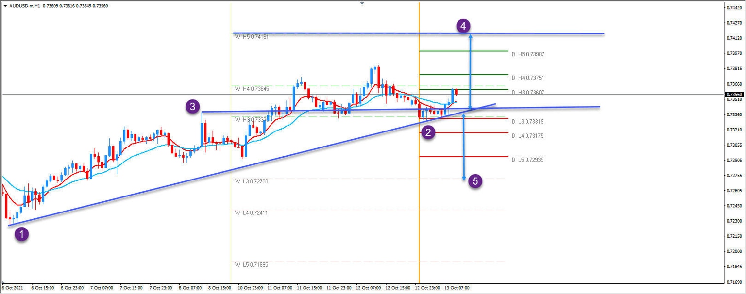Select the numbered annotation circle 2
The height and width of the screenshot is (294, 746).
click(429, 132)
